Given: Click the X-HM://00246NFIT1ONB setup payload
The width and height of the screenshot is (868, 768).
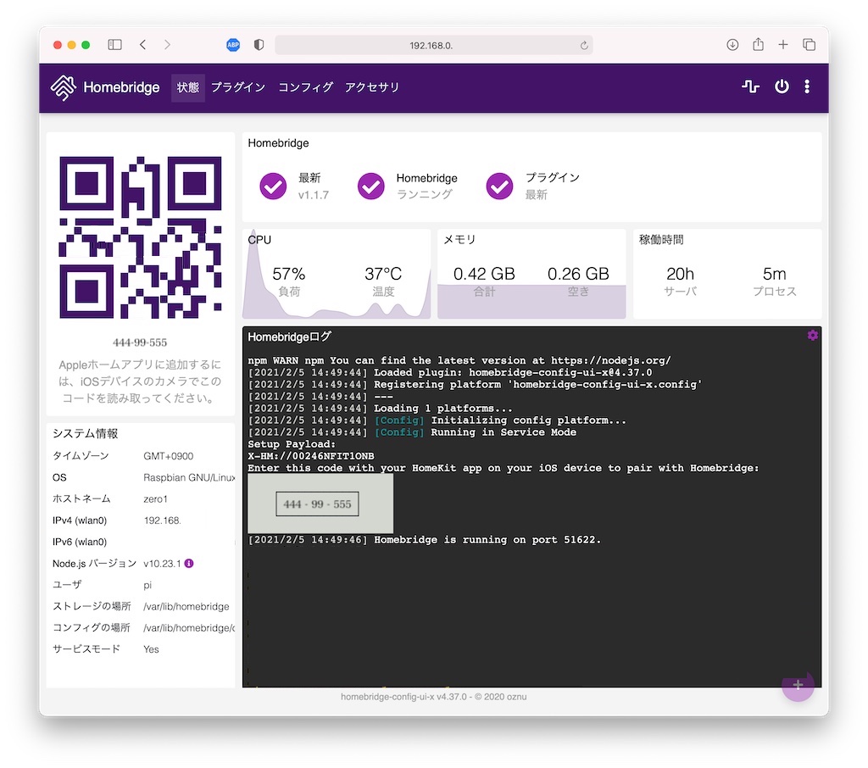Looking at the screenshot, I should [310, 456].
